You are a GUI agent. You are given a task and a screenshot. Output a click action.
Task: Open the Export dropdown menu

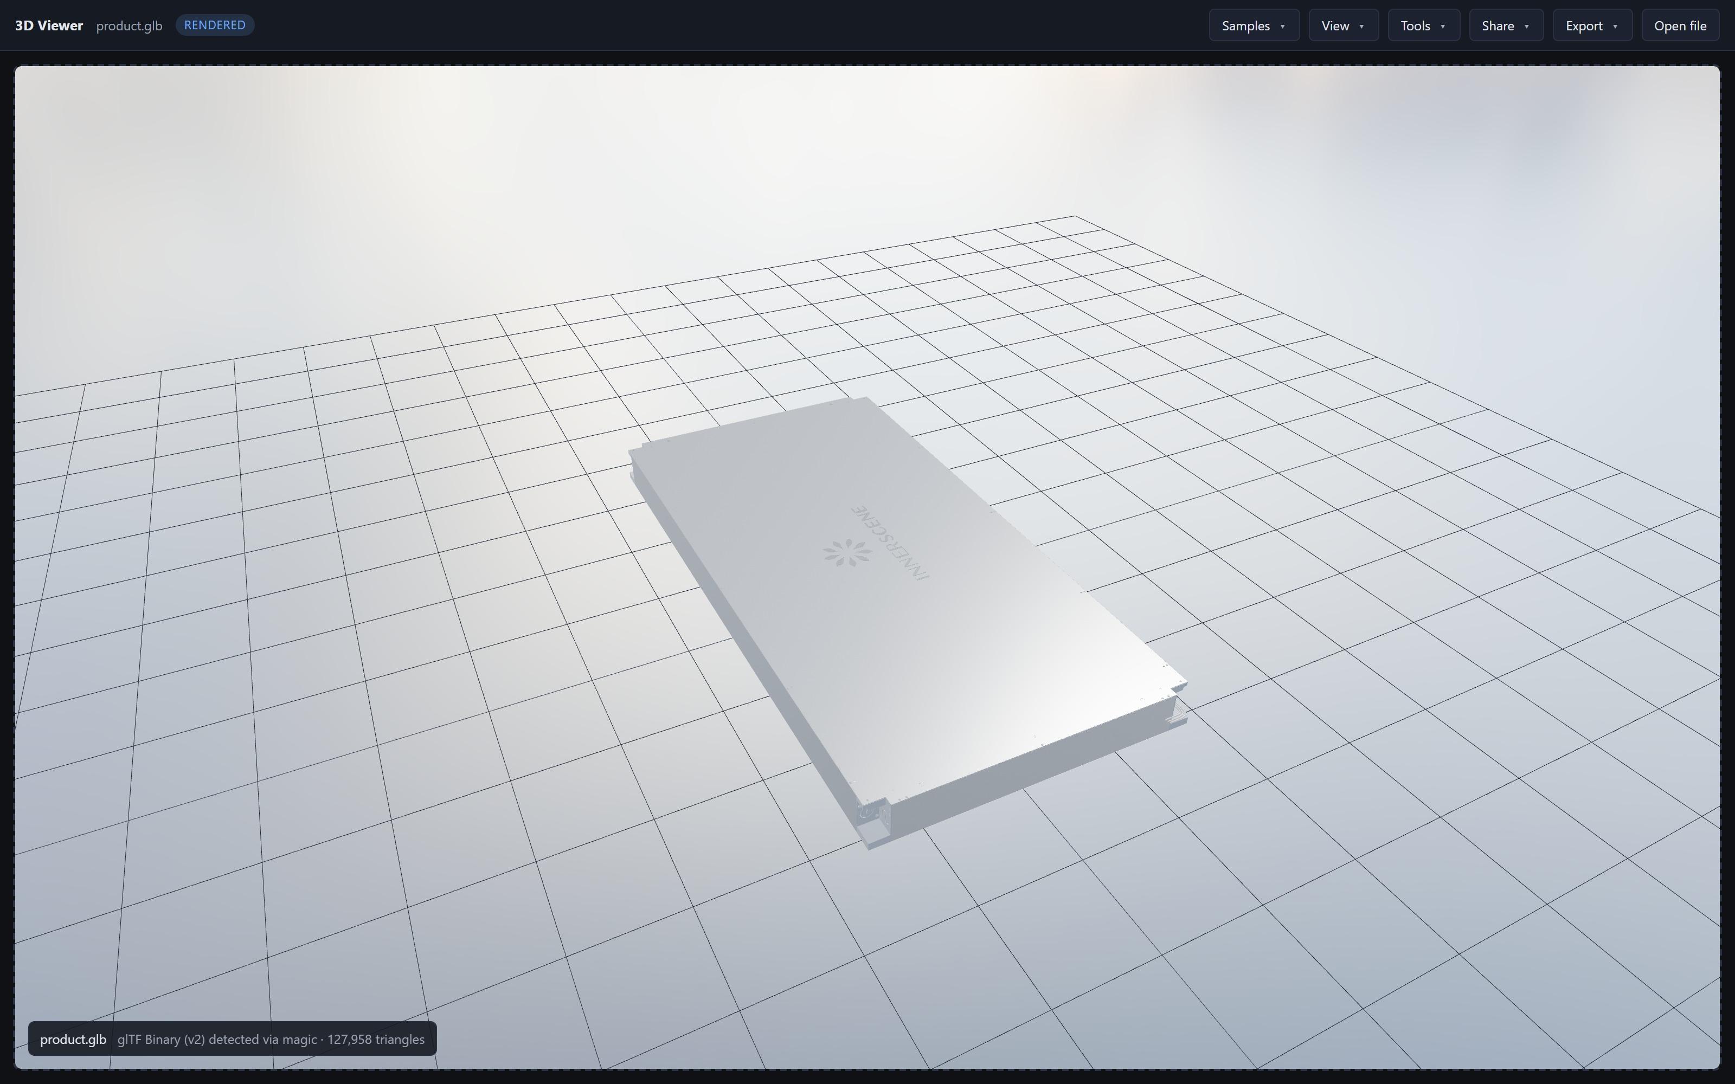(x=1592, y=26)
